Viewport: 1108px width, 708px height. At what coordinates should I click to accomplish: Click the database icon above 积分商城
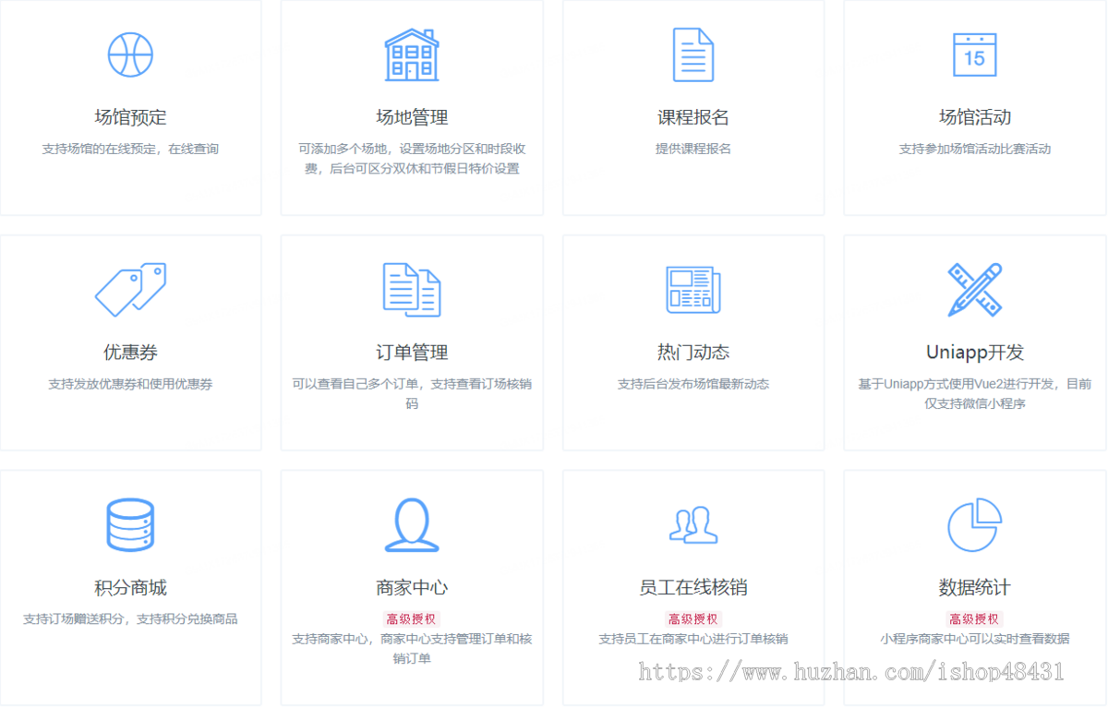tap(130, 525)
